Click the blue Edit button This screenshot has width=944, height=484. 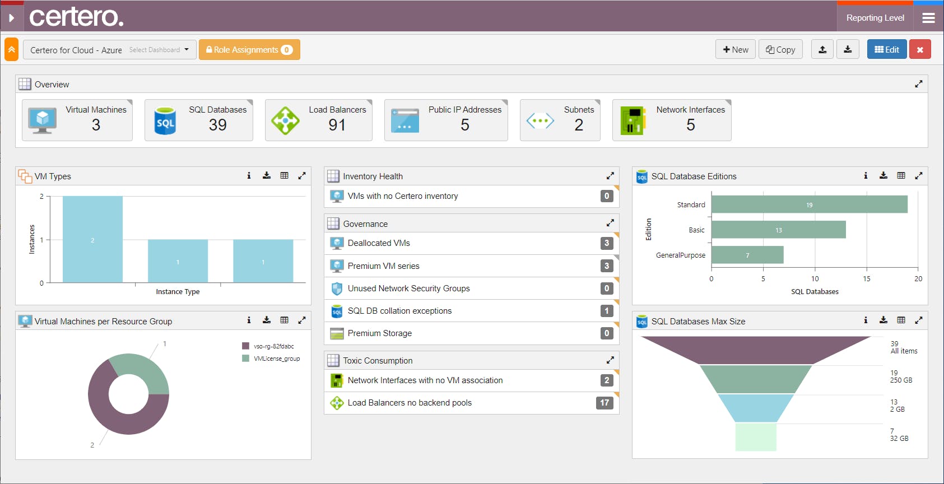click(x=887, y=49)
